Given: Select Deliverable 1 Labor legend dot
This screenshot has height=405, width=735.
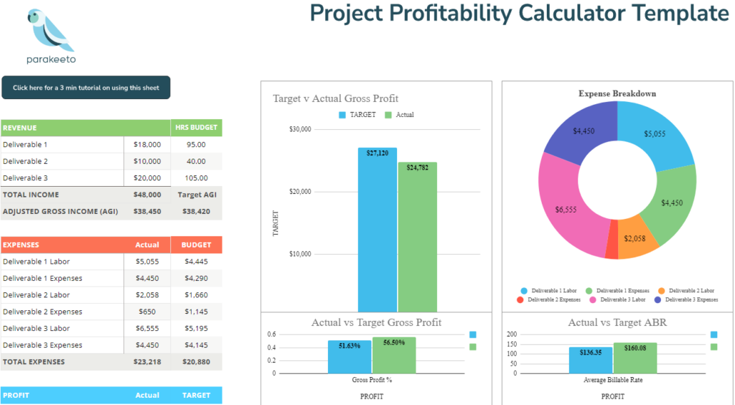Looking at the screenshot, I should click(x=524, y=291).
